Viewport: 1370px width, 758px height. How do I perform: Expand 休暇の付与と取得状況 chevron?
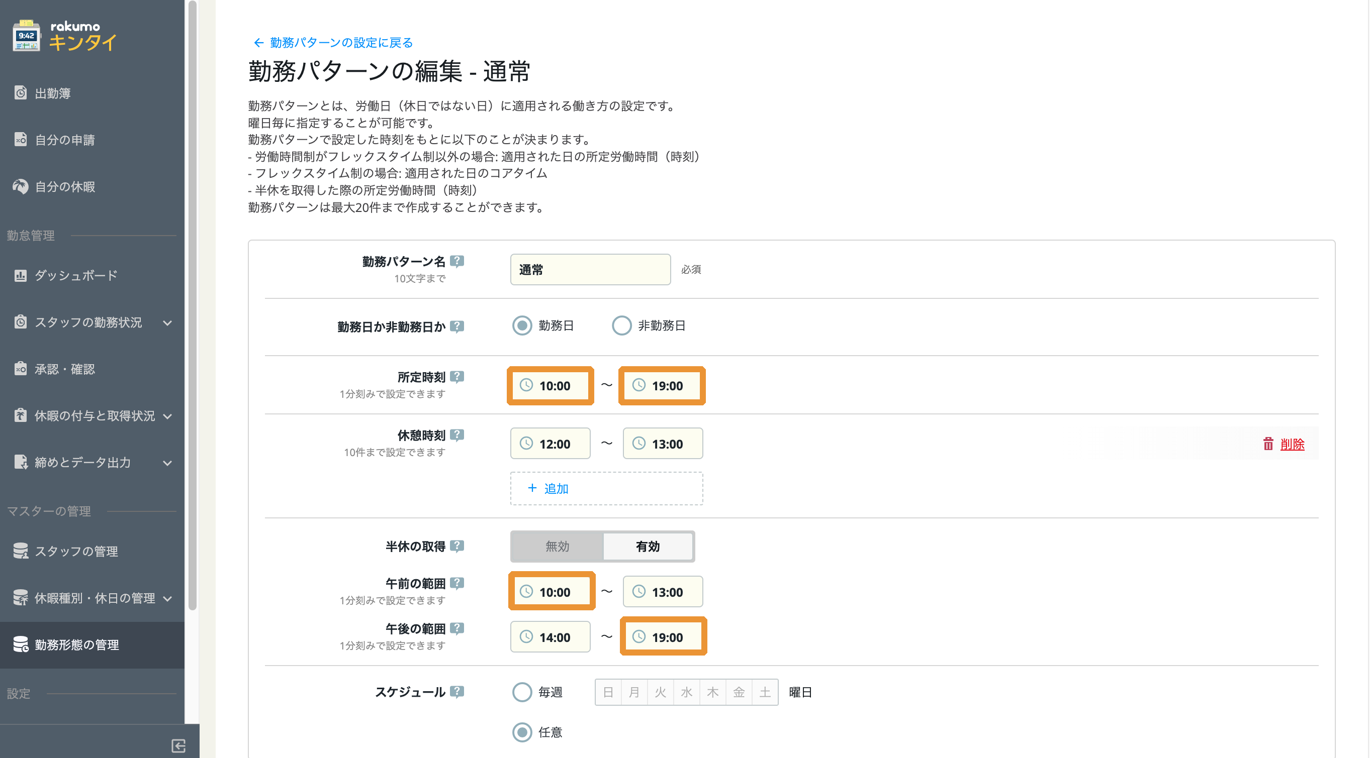tap(167, 416)
